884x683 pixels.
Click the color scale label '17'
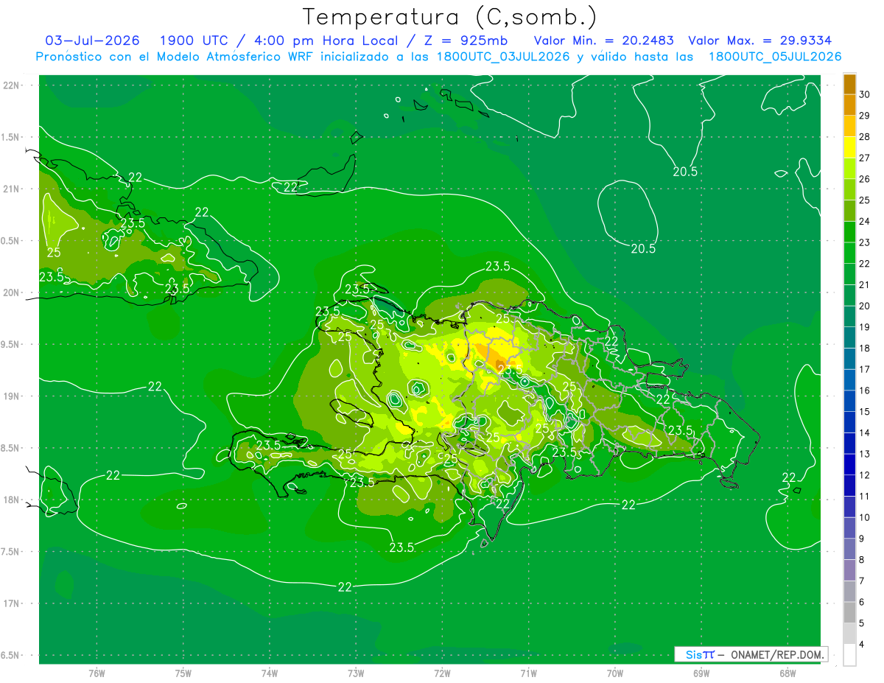[x=865, y=369]
